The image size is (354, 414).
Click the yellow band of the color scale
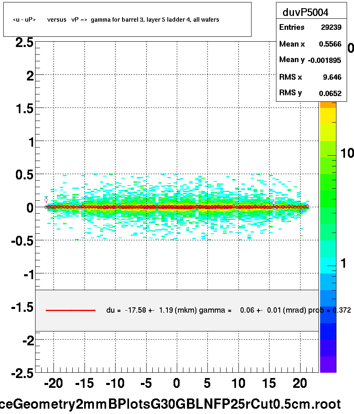pos(328,116)
